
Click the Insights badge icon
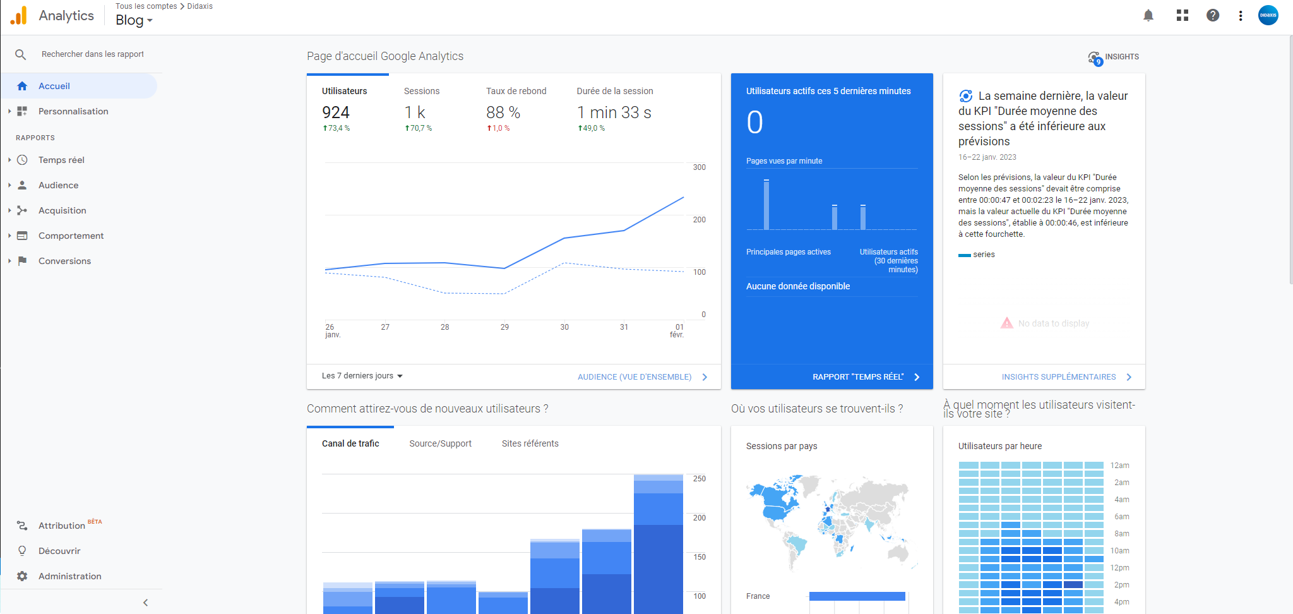click(1095, 58)
